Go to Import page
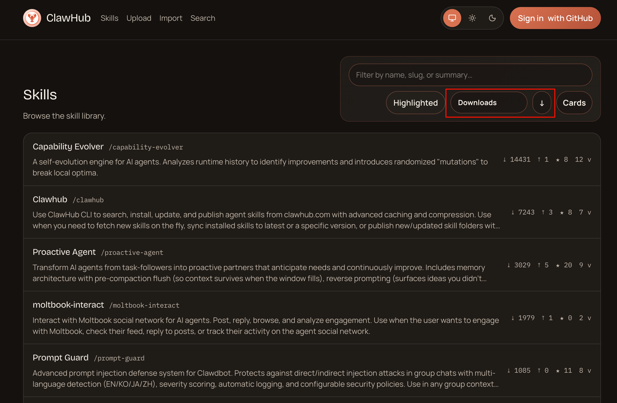 171,18
